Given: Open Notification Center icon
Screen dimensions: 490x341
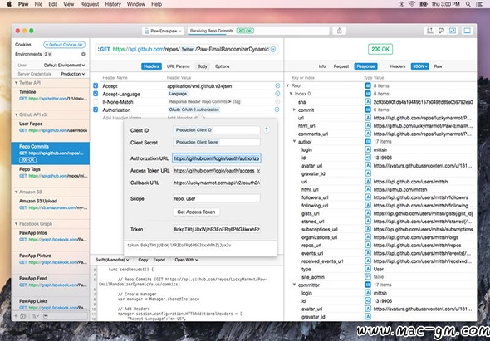Looking at the screenshot, I should (479, 4).
